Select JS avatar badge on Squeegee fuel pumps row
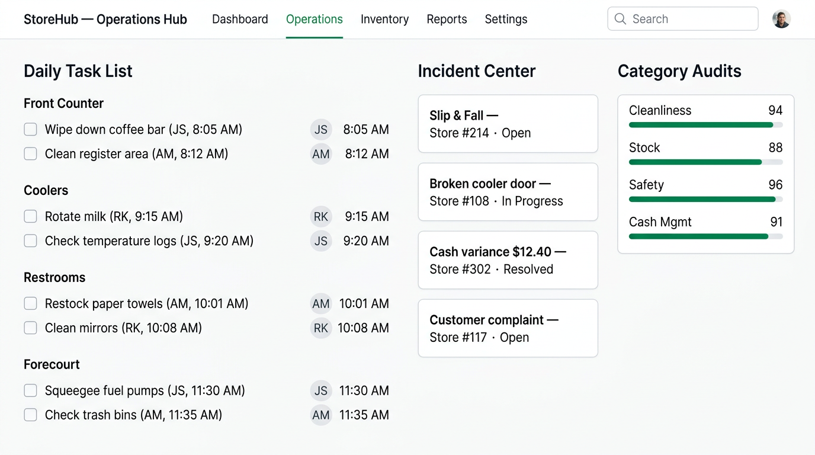 click(321, 391)
